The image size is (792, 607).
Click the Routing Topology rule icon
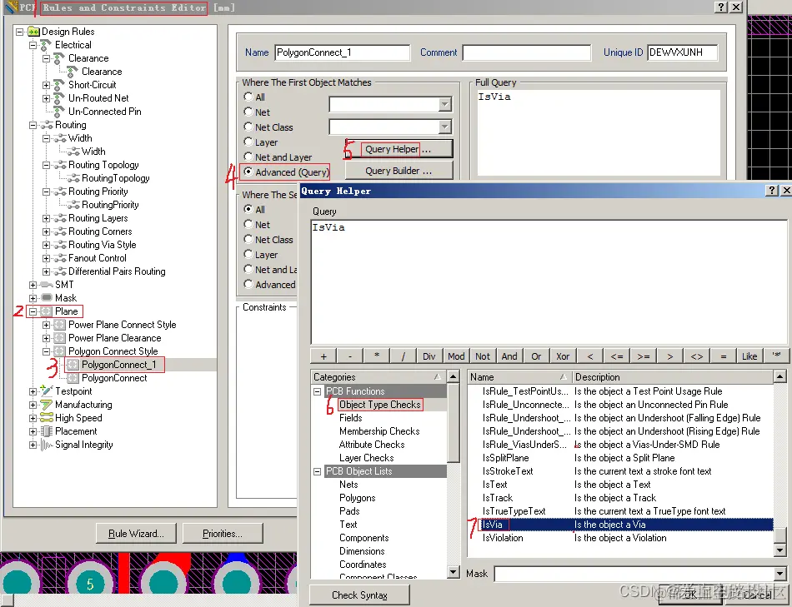pyautogui.click(x=60, y=165)
